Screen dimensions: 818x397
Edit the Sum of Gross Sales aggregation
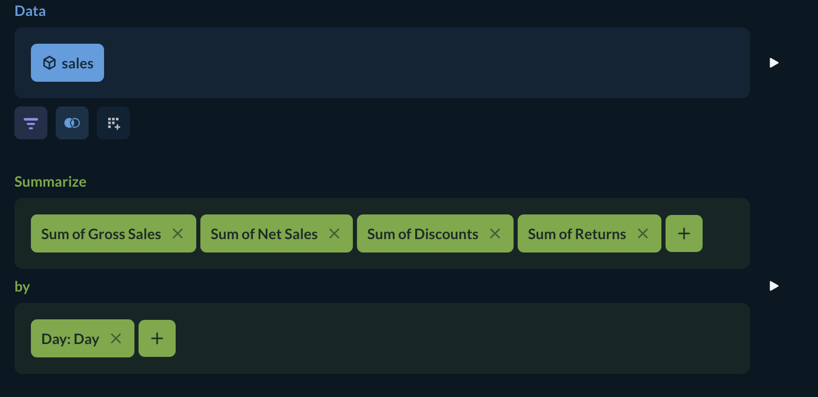101,234
